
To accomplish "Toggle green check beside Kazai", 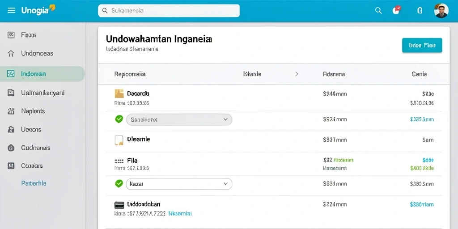I will click(119, 183).
